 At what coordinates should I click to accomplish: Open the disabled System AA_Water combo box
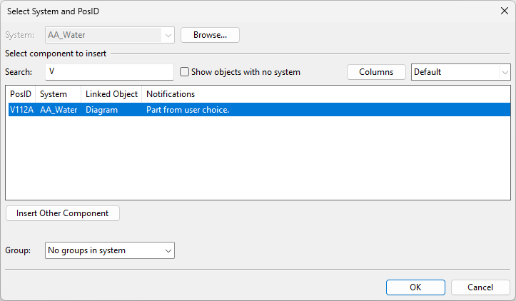[x=109, y=35]
